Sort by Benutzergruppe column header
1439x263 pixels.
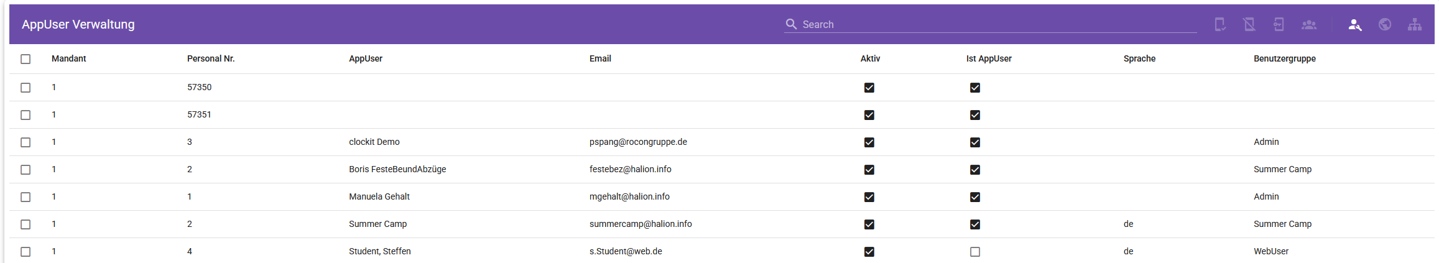pyautogui.click(x=1284, y=58)
